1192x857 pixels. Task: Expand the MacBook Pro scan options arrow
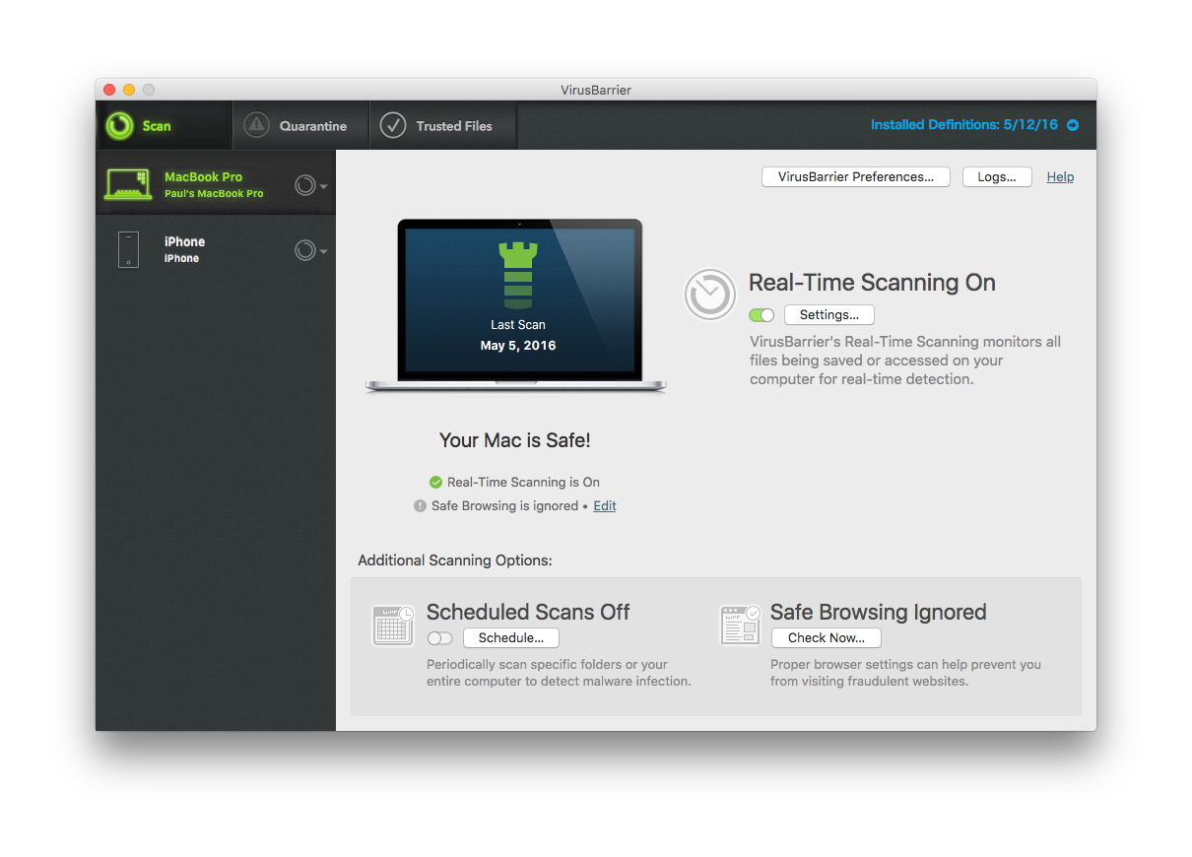[x=324, y=186]
